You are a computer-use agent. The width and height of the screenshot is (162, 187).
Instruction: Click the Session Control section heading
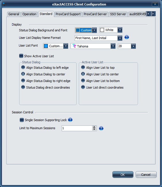click(x=22, y=112)
